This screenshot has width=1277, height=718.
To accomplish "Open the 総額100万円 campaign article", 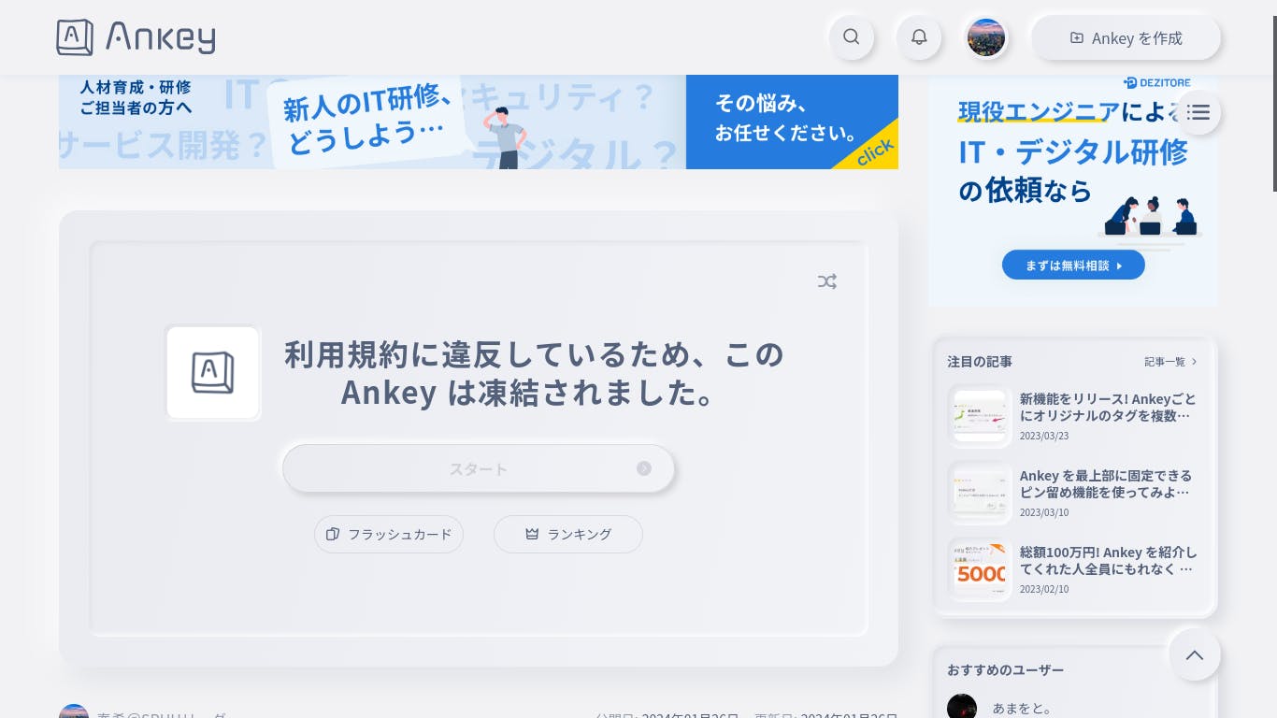I will click(x=1075, y=569).
